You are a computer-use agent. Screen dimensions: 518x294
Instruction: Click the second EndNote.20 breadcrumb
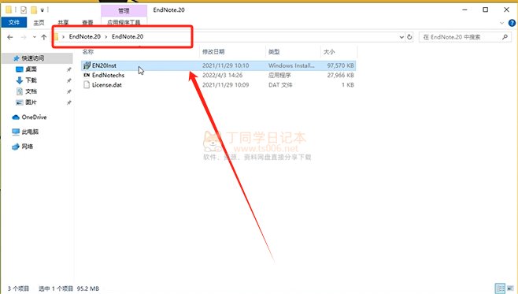pos(128,36)
